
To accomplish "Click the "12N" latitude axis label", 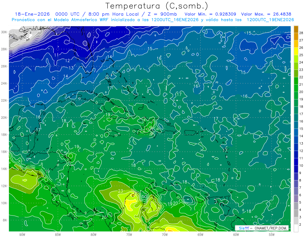I will pyautogui.click(x=4, y=186).
